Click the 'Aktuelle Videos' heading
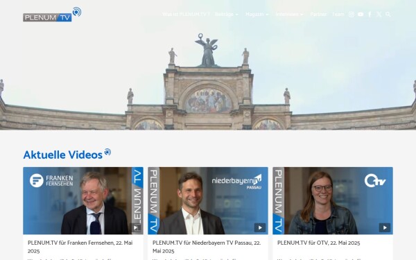This screenshot has width=416, height=260. [x=63, y=155]
